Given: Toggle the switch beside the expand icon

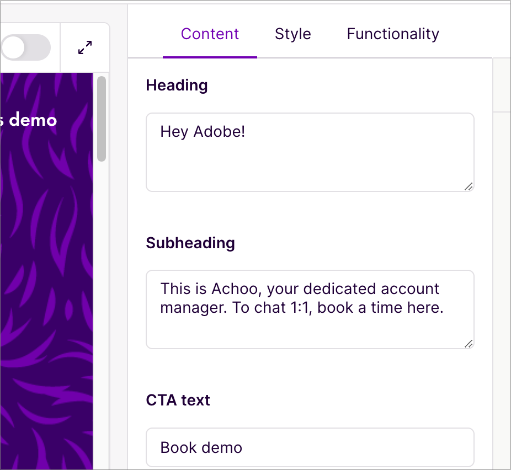Looking at the screenshot, I should coord(25,47).
